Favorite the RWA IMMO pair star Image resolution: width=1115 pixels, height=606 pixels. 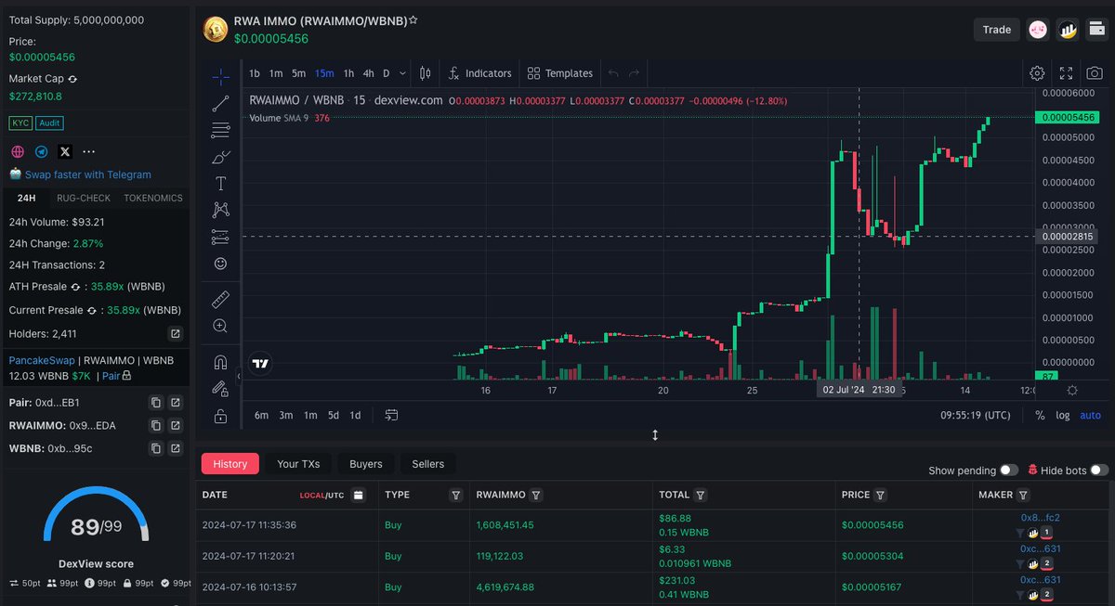[x=413, y=19]
